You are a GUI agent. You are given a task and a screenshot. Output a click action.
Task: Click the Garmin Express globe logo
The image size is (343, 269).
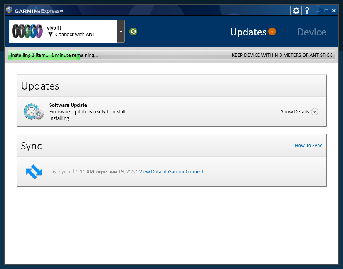(9, 10)
